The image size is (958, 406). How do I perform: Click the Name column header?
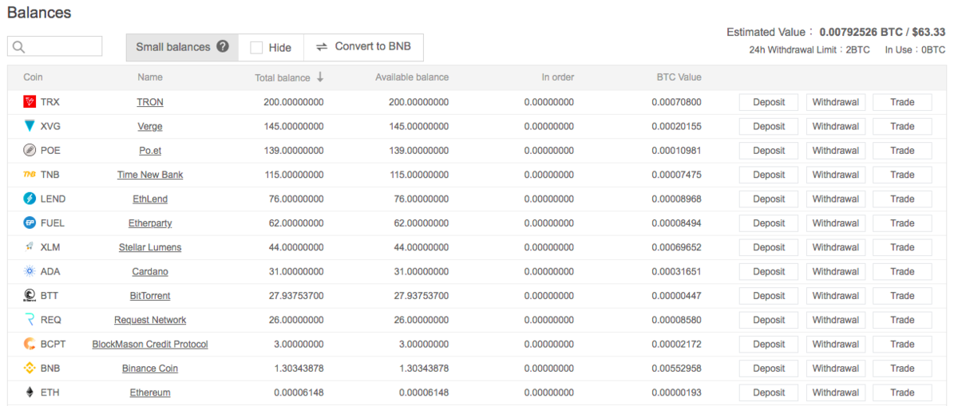tap(149, 77)
